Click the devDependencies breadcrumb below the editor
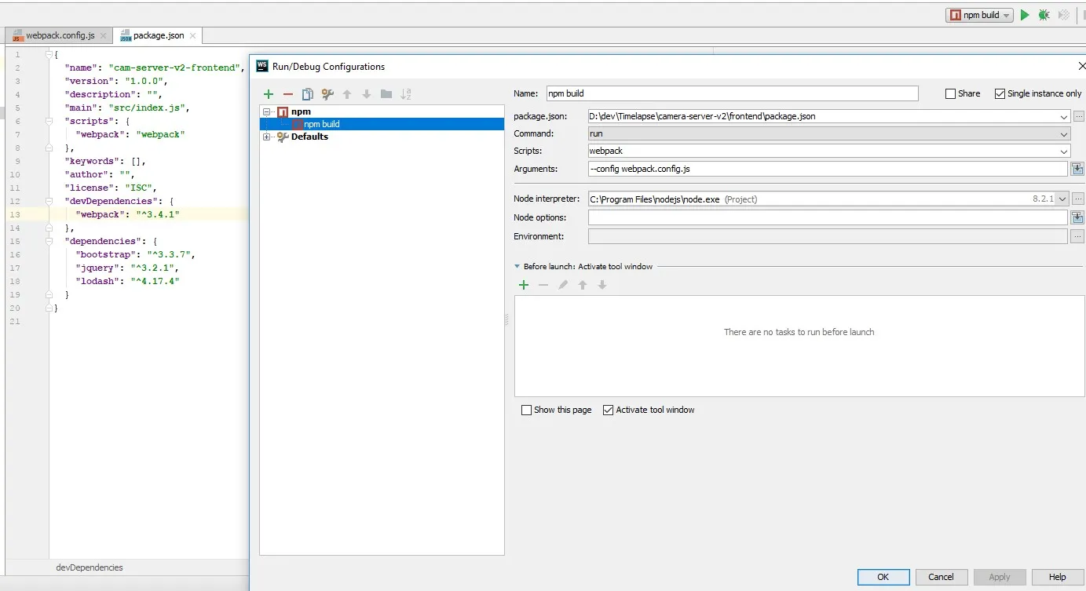This screenshot has height=591, width=1086. click(90, 567)
